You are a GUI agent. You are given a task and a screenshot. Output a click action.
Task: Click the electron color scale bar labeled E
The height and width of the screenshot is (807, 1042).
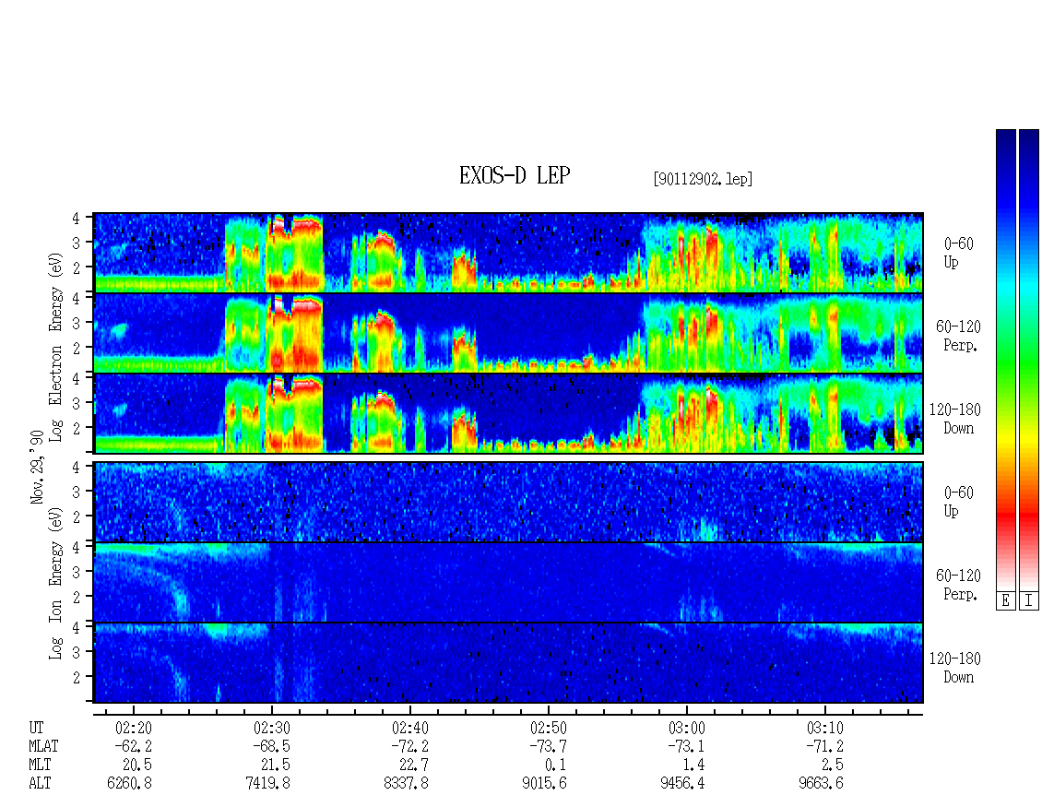coord(1005,360)
